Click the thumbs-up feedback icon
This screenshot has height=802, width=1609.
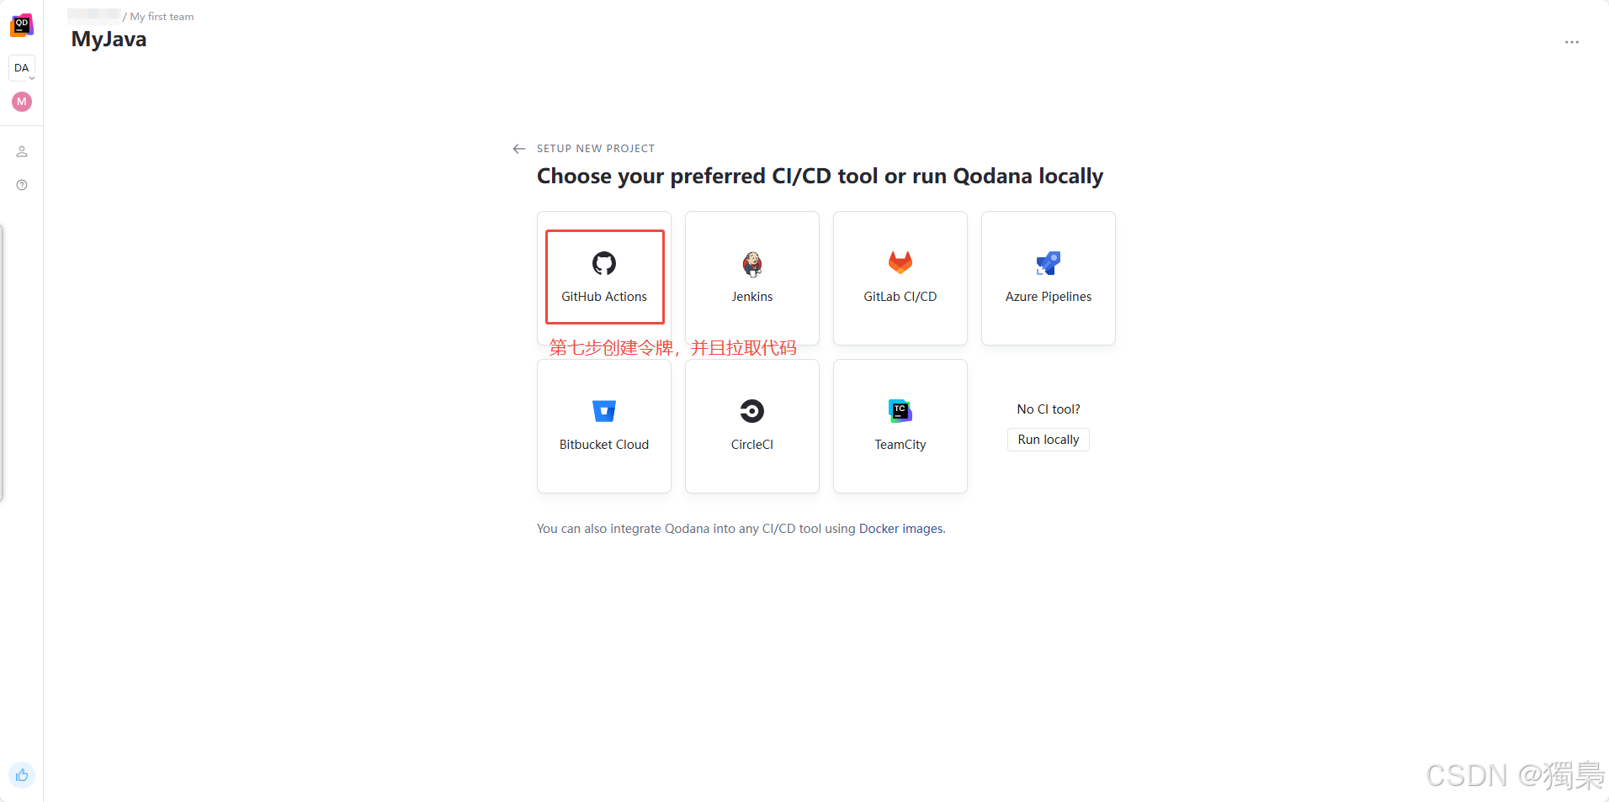pyautogui.click(x=21, y=774)
